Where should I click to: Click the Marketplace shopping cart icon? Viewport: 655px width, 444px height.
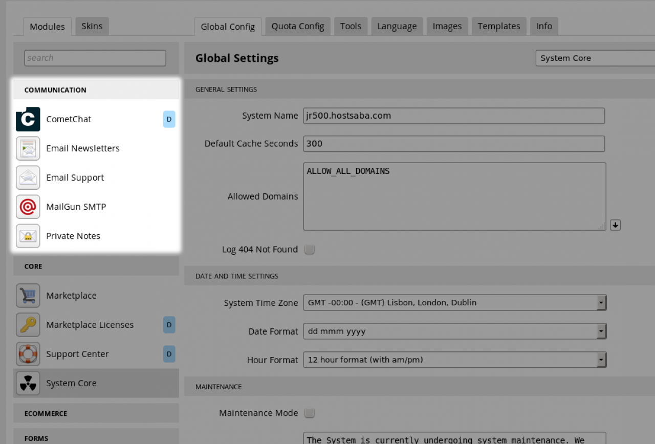pos(28,296)
